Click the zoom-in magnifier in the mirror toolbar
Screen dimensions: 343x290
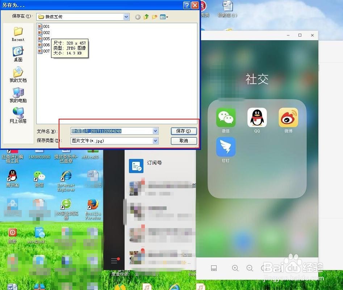click(235, 268)
